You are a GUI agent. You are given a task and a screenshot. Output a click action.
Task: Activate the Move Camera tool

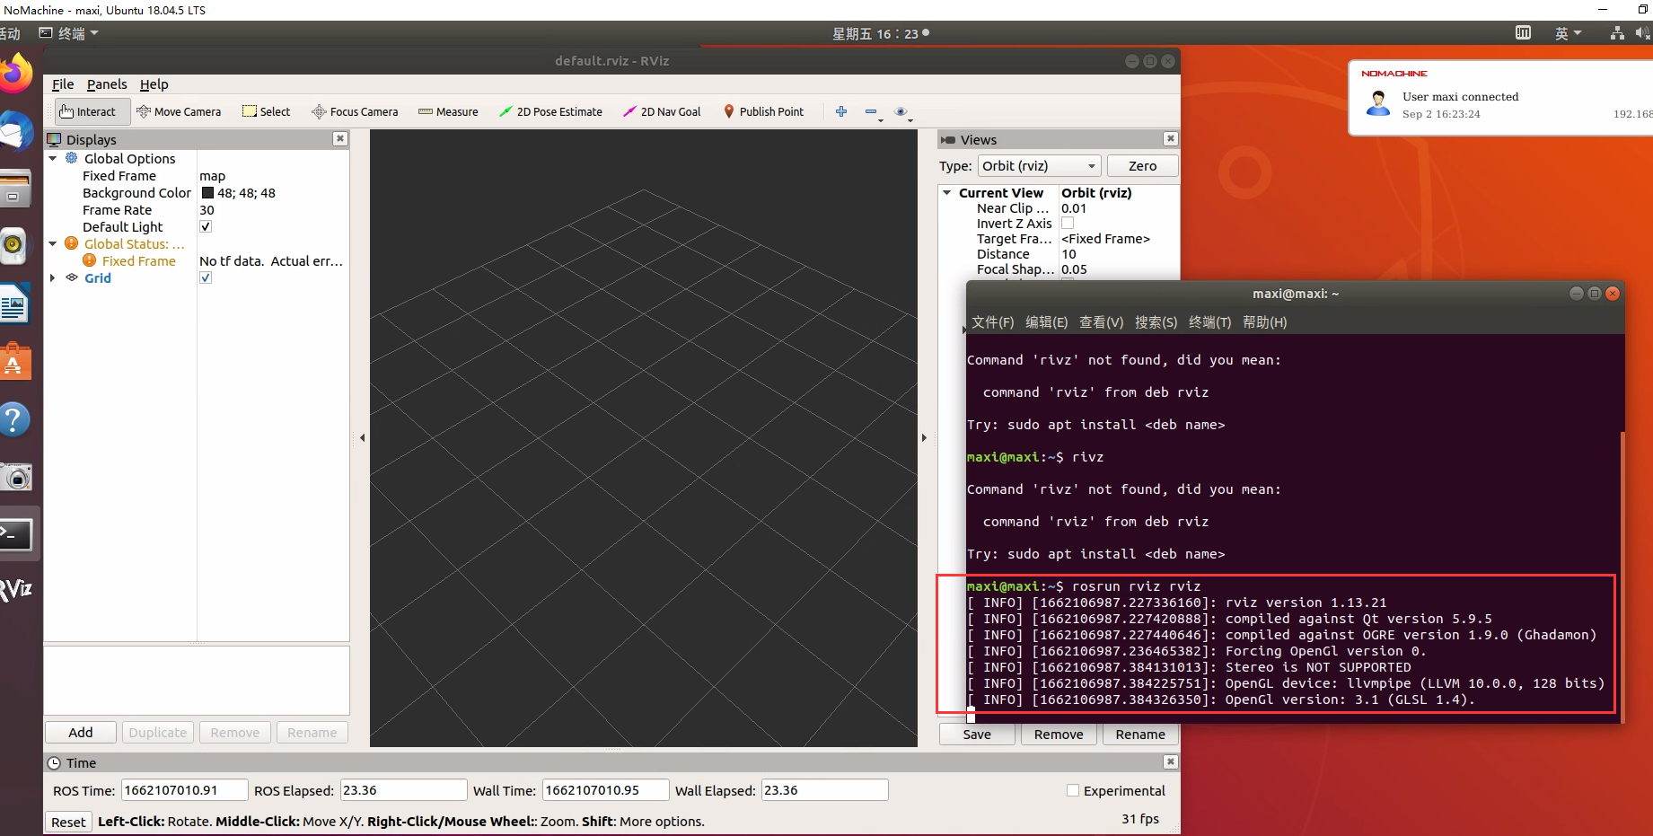pos(180,111)
